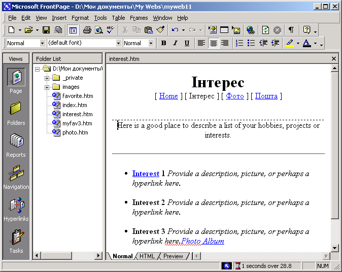The image size is (342, 272).
Task: Apply the yellow highlight color
Action: click(290, 43)
